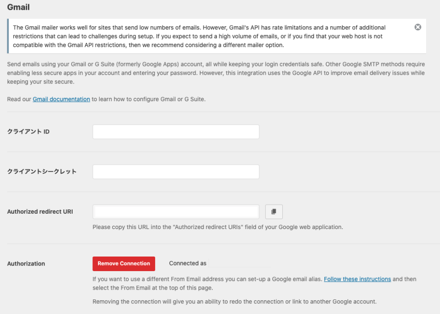This screenshot has width=440, height=314.
Task: Click the Removing the connection help text
Action: click(234, 302)
